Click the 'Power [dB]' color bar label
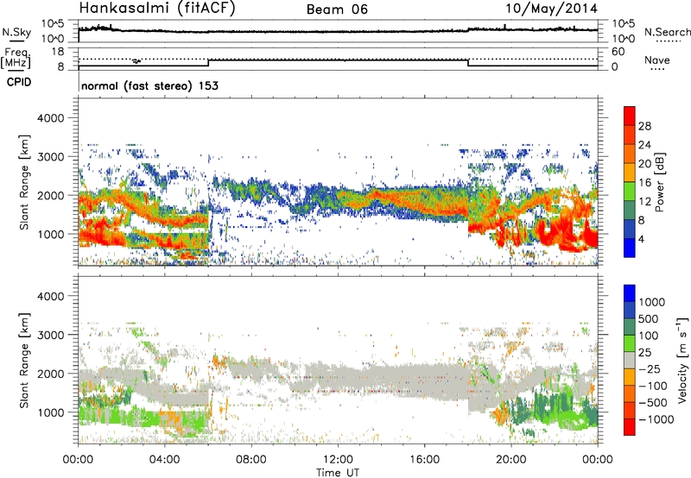 659,182
